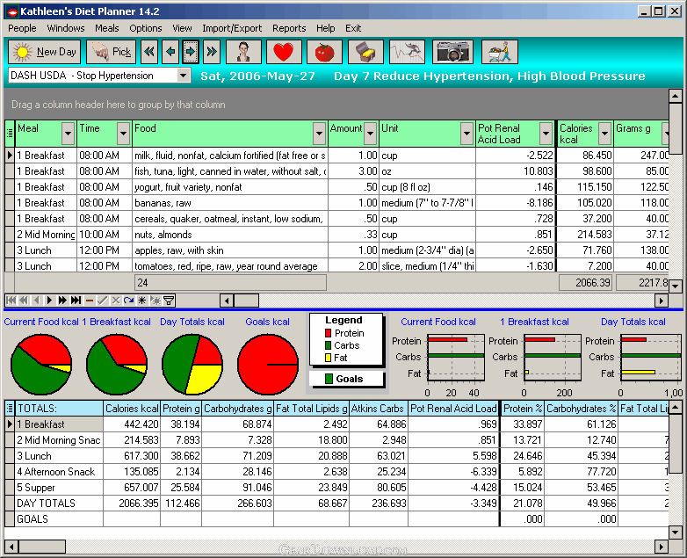Screen dimensions: 687x558
Task: Go to last record in grid navigator
Action: pos(76,301)
